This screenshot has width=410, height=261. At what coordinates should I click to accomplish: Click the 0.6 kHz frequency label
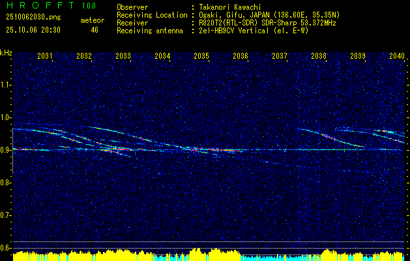point(5,248)
